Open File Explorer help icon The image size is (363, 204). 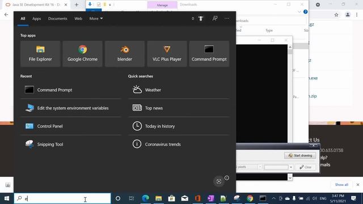pos(305,11)
